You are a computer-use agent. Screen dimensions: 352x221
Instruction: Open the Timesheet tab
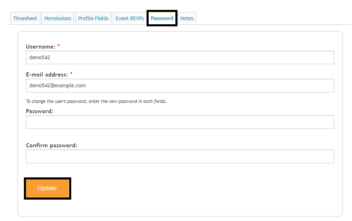25,18
